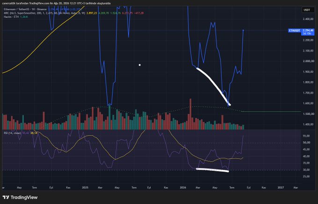The image size is (318, 204).
Task: Click the 1.36M volume value
Action: click(x=24, y=17)
